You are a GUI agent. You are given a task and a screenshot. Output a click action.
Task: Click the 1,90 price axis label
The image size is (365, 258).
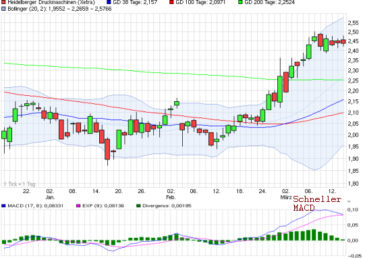click(354, 159)
